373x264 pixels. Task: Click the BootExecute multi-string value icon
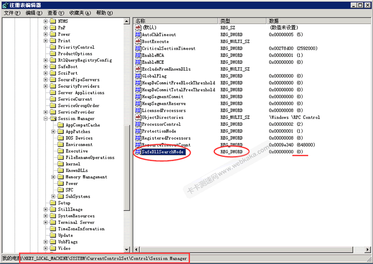coord(138,42)
